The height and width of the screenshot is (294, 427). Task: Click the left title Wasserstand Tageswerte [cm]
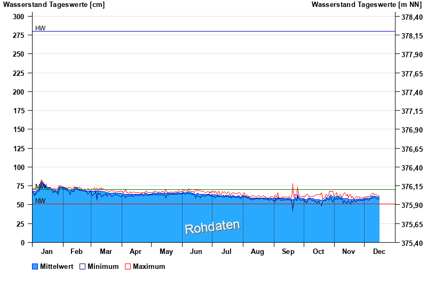coord(54,5)
